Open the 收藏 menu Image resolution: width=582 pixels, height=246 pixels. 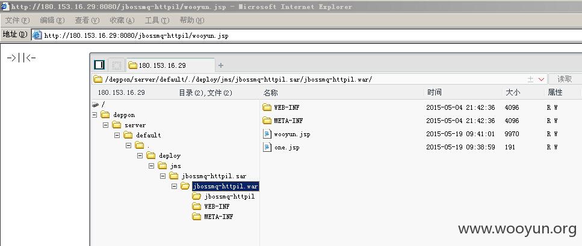pyautogui.click(x=122, y=20)
